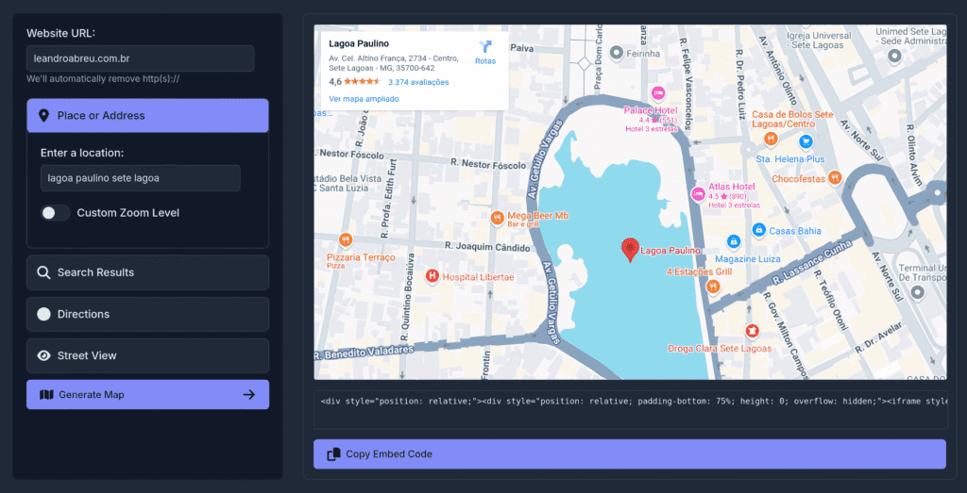Expand the Search Results section
This screenshot has width=967, height=493.
[x=147, y=272]
